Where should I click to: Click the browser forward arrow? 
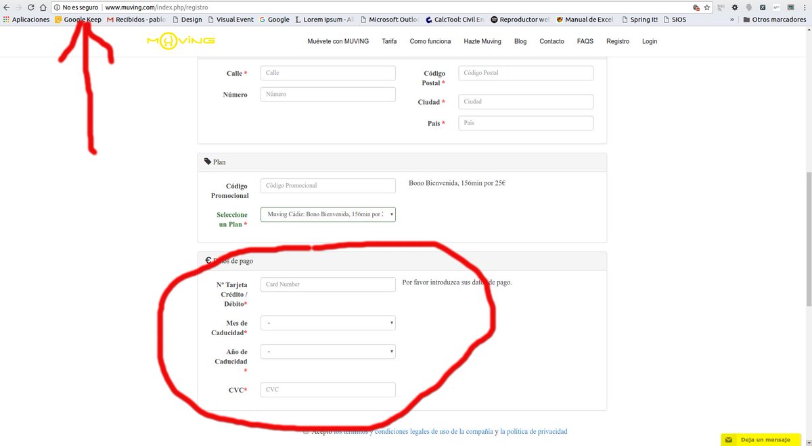(x=19, y=7)
